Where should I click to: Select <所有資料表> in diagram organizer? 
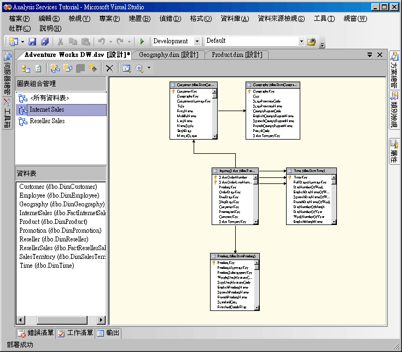point(50,98)
